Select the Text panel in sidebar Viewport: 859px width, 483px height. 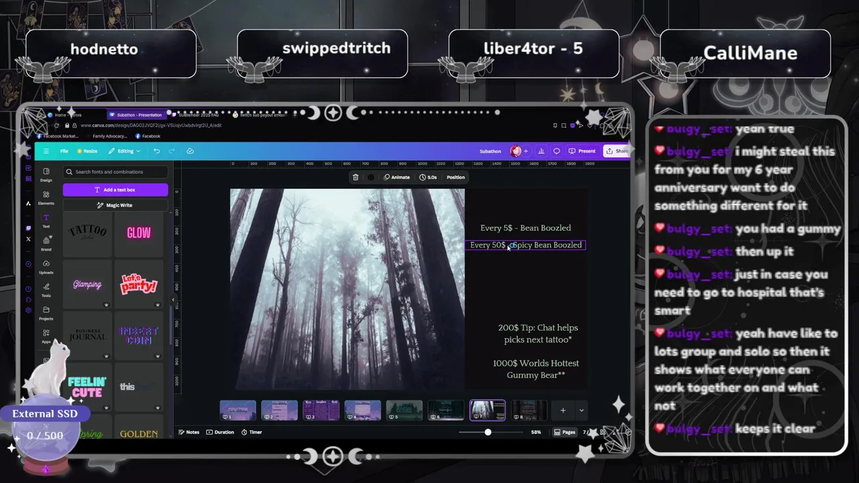(x=46, y=221)
